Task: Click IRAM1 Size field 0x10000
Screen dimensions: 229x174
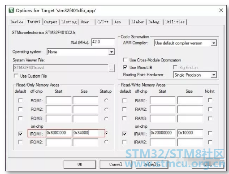Action: pyautogui.click(x=190, y=133)
